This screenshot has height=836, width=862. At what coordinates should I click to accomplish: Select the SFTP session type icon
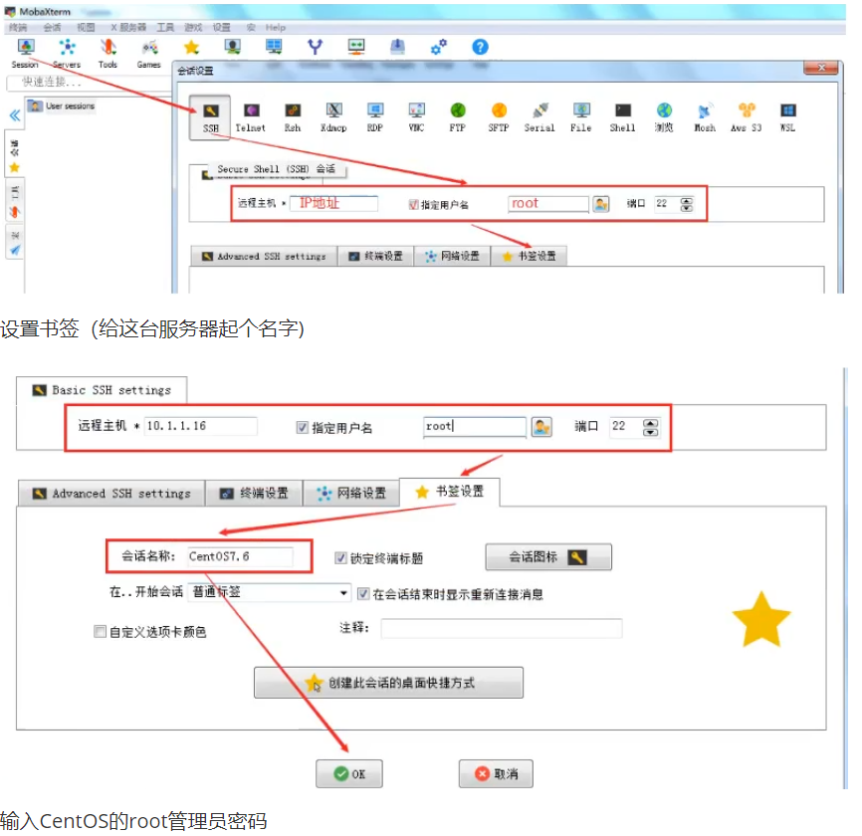(x=499, y=117)
